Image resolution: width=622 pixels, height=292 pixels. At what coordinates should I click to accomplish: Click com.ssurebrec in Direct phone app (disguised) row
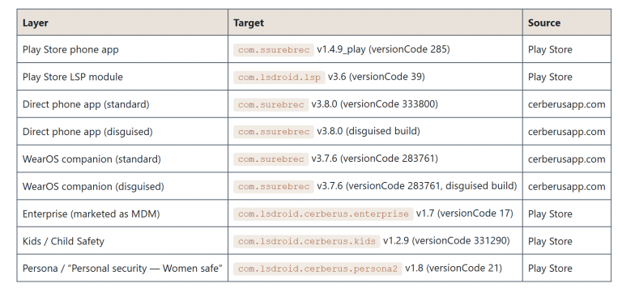tap(273, 132)
